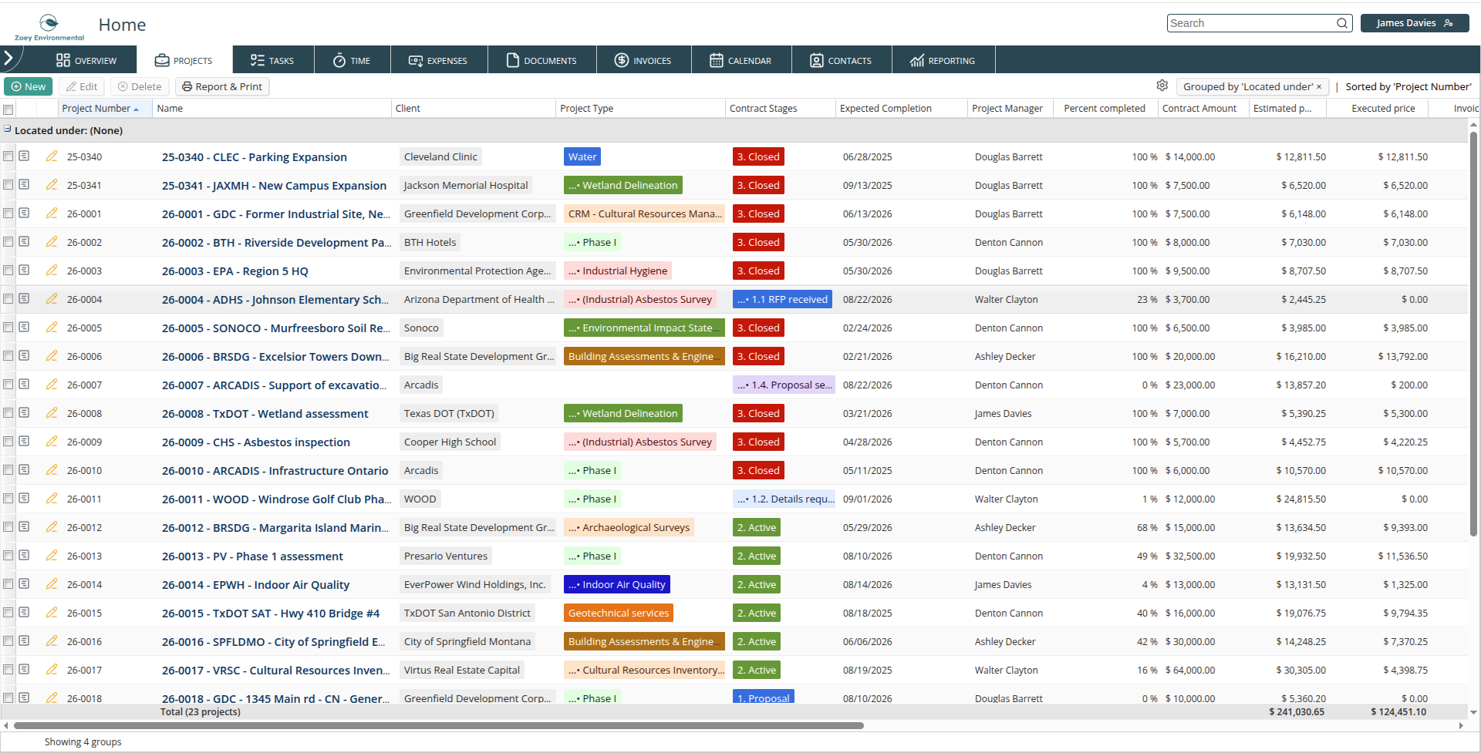Image resolution: width=1481 pixels, height=753 pixels.
Task: Click the vertical scrollbar on the right
Action: [x=1473, y=333]
